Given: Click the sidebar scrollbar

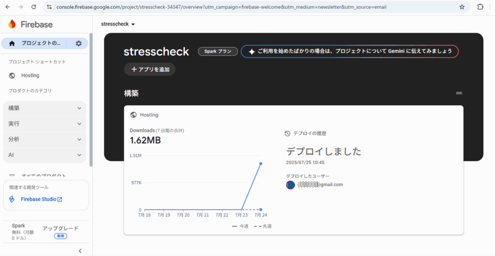Looking at the screenshot, I should [x=91, y=99].
